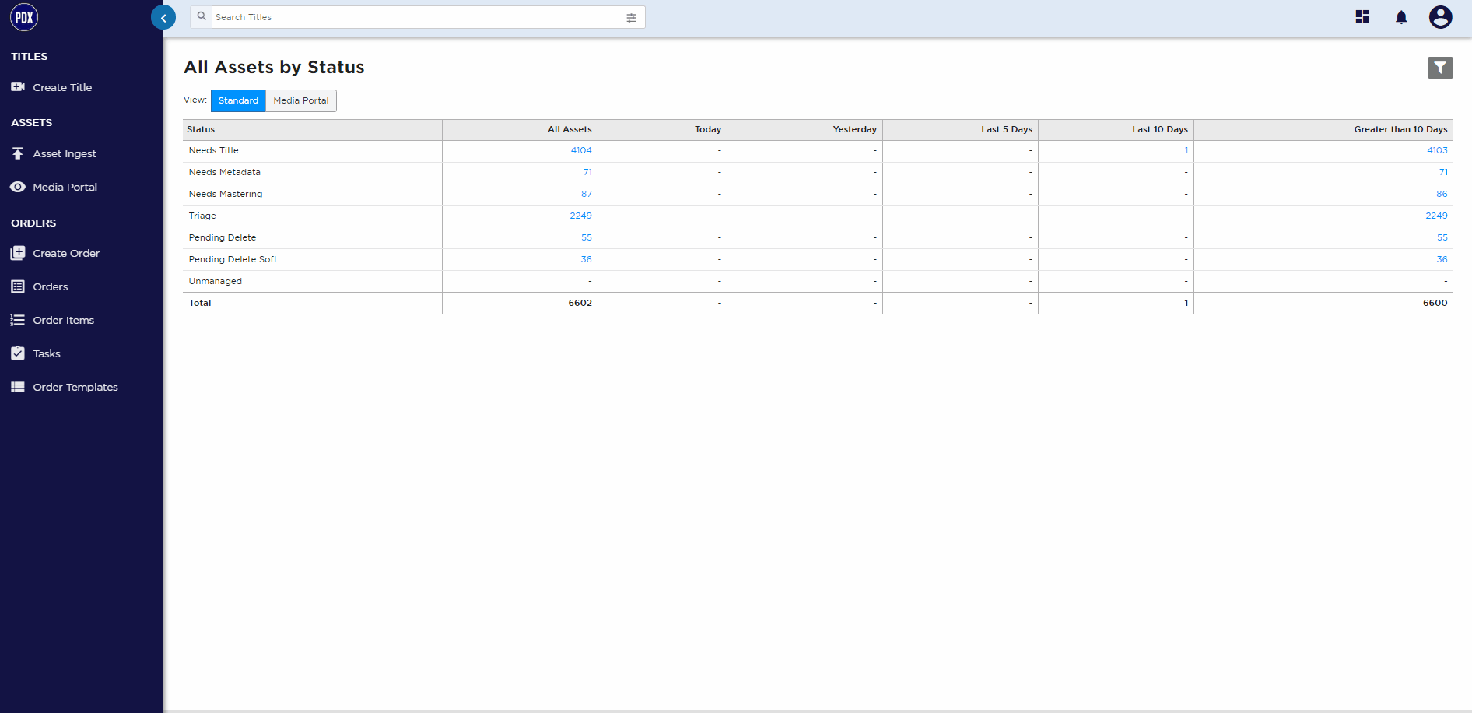Screen dimensions: 1472x713
Task: Click the Orders list icon
Action: tap(18, 286)
